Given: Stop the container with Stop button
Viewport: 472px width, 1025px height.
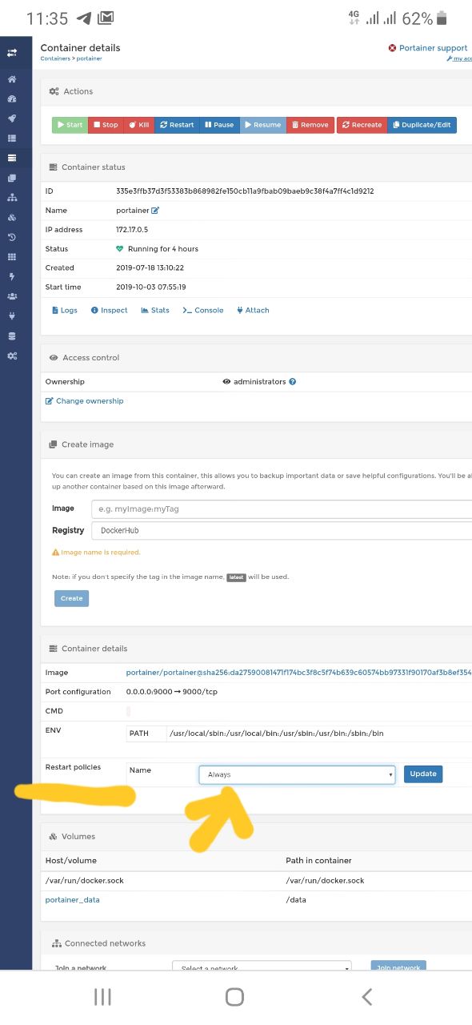Looking at the screenshot, I should click(x=105, y=125).
